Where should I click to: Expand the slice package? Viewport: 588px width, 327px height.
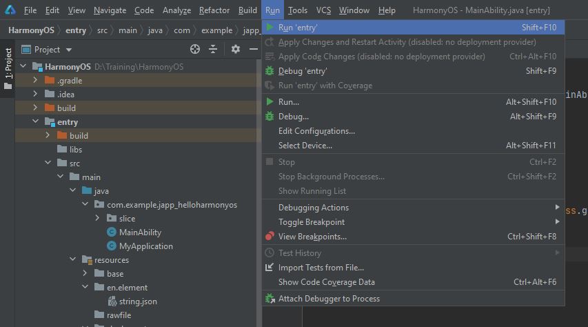click(97, 218)
